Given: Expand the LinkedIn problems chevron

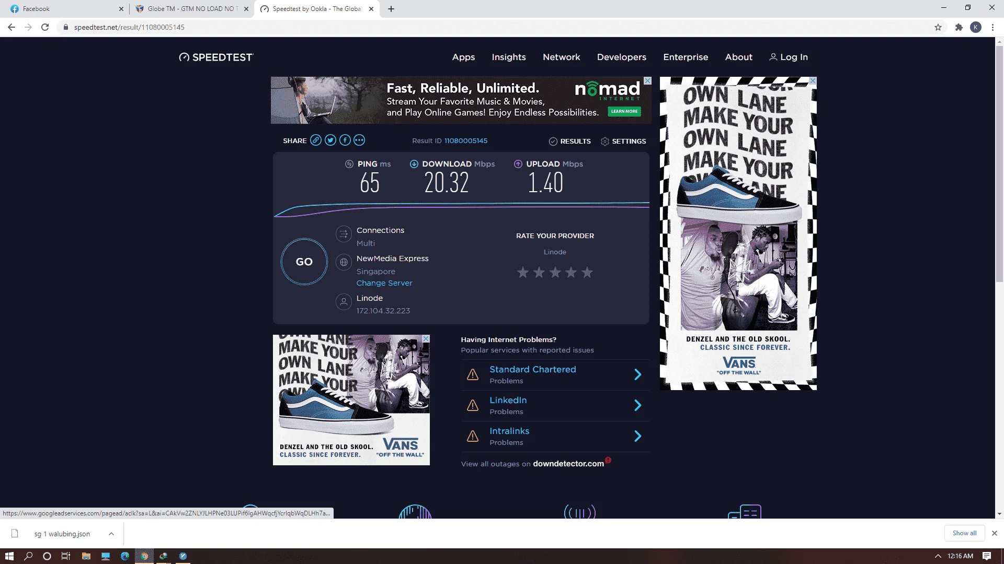Looking at the screenshot, I should coord(637,405).
